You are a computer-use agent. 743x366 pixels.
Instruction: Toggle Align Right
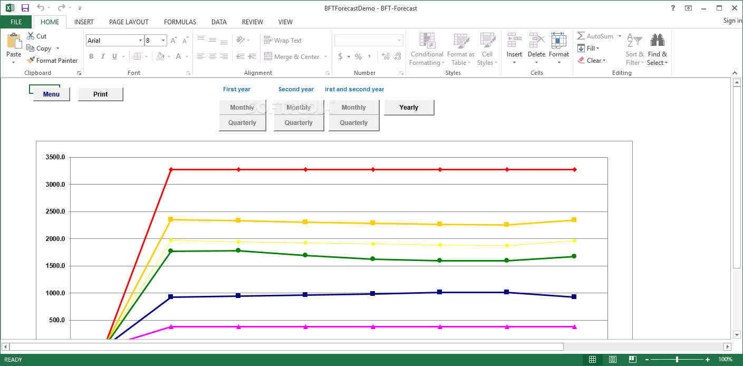point(224,56)
